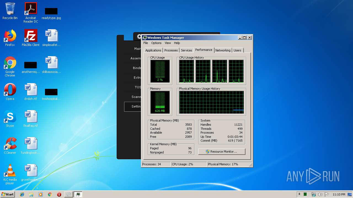The image size is (353, 198).
Task: Click the Task Manager taskbar button
Action: pos(78,194)
